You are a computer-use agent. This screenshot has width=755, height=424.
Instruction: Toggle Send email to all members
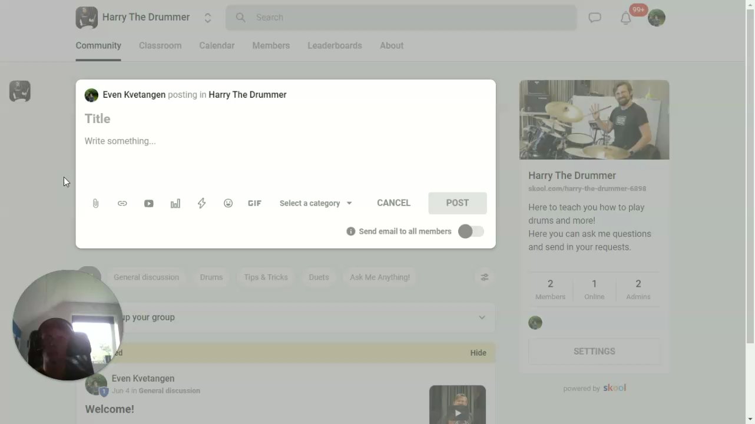(x=471, y=231)
